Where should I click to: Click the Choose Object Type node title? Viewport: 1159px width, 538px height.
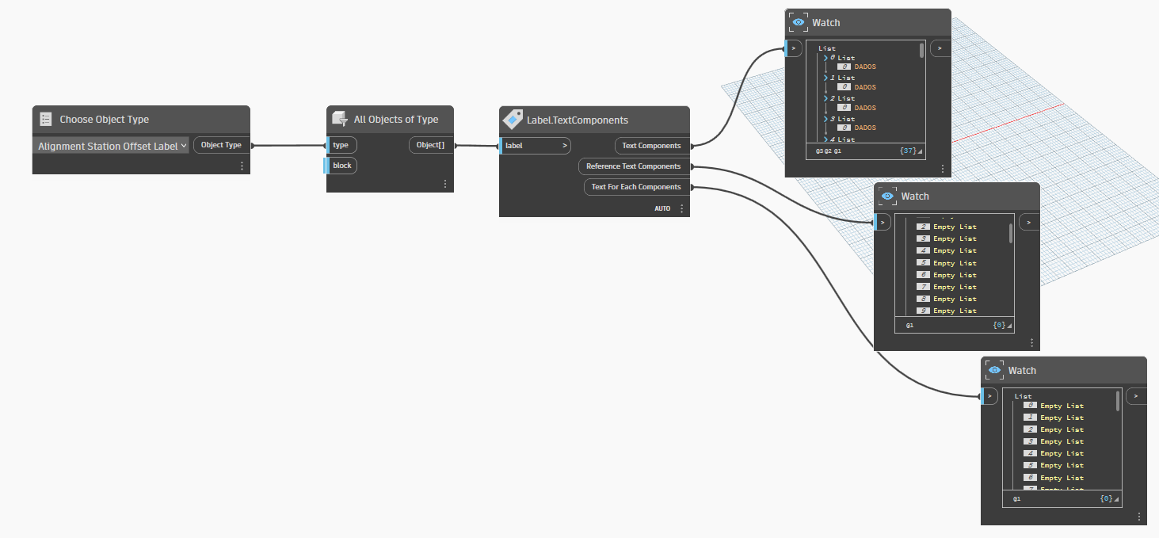pos(105,120)
